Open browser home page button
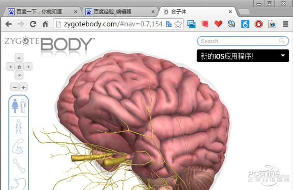The image size is (293, 190). 45,24
